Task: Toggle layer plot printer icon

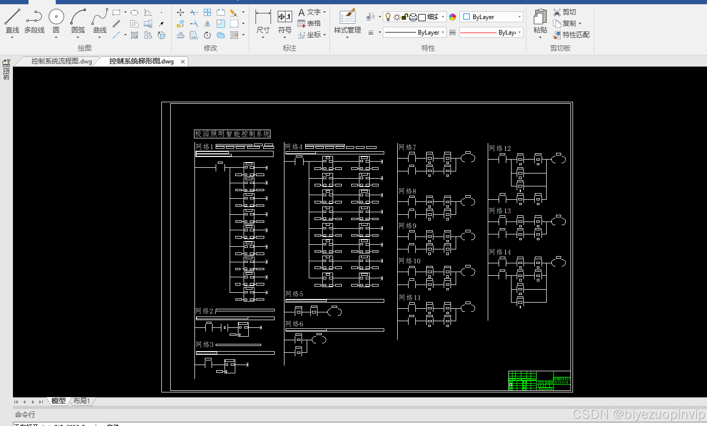Action: click(413, 17)
